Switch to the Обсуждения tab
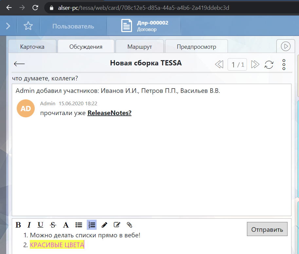This screenshot has height=254, width=299. pos(86,46)
